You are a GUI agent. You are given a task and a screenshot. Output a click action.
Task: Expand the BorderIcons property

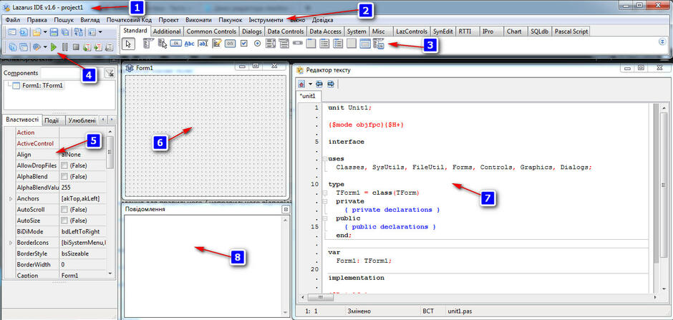[11, 243]
